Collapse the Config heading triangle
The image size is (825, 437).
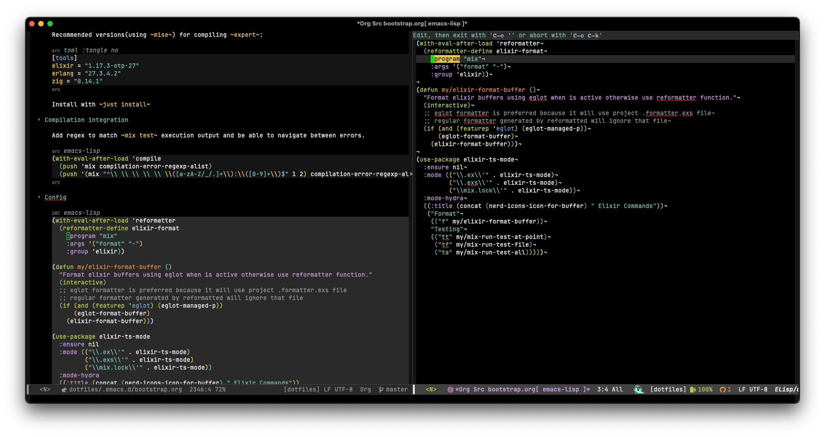pyautogui.click(x=39, y=198)
